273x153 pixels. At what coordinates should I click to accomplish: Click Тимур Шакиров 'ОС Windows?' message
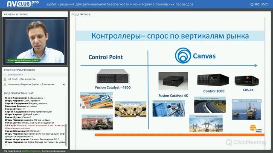click(23, 131)
